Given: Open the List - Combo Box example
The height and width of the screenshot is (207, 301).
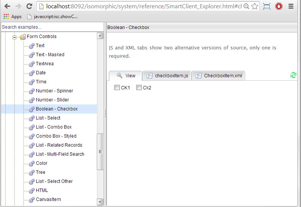Looking at the screenshot, I should click(54, 127).
